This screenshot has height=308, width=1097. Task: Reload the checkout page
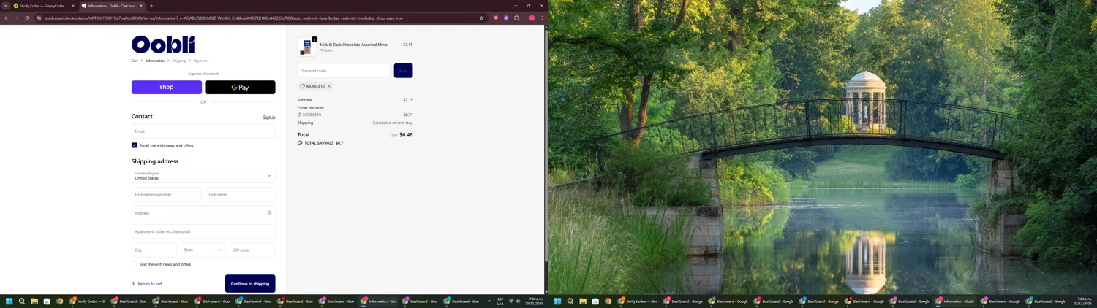click(27, 18)
